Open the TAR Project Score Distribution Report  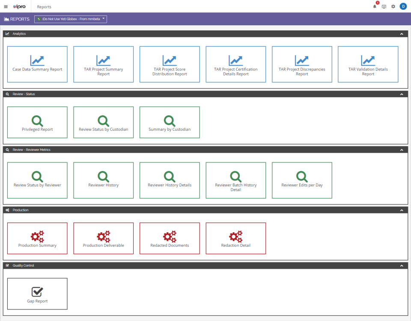pos(170,64)
